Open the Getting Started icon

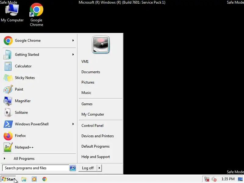pyautogui.click(x=7, y=55)
